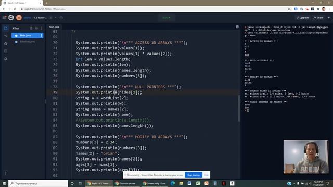Open Packages cube icon in sidebar
The image size is (333, 187).
6,44
